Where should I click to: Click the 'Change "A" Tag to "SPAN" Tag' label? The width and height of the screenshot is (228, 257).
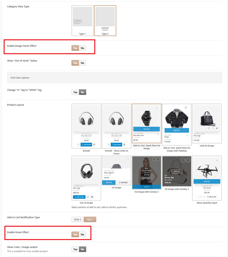pyautogui.click(x=24, y=90)
